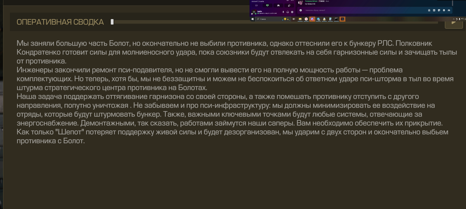
Task: Click the message author avatar in Discord chat
Action: [x=300, y=2]
